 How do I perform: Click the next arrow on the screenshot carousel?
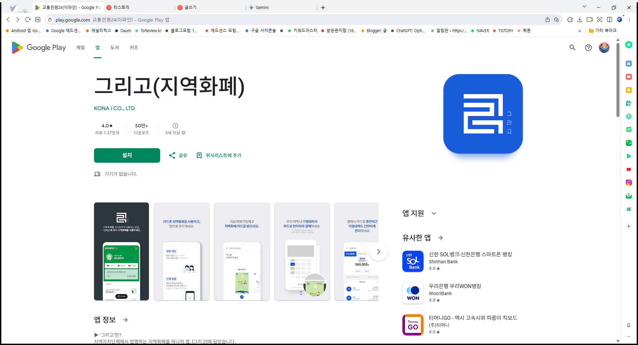tap(379, 252)
